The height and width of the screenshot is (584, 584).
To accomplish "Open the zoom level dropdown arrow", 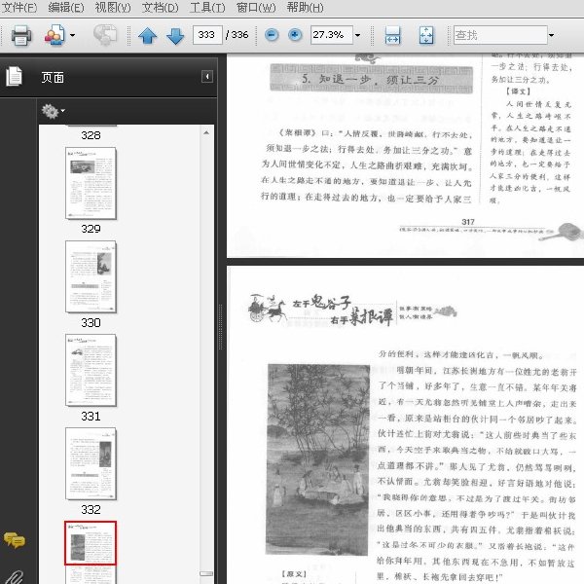I will click(x=358, y=35).
